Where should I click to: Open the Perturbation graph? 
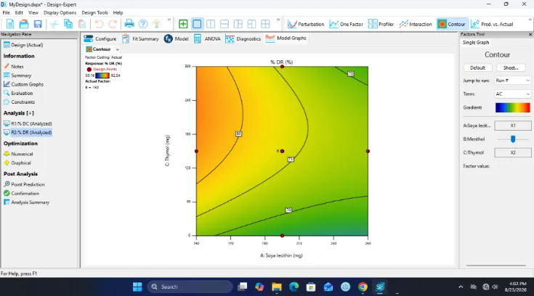[x=306, y=24]
